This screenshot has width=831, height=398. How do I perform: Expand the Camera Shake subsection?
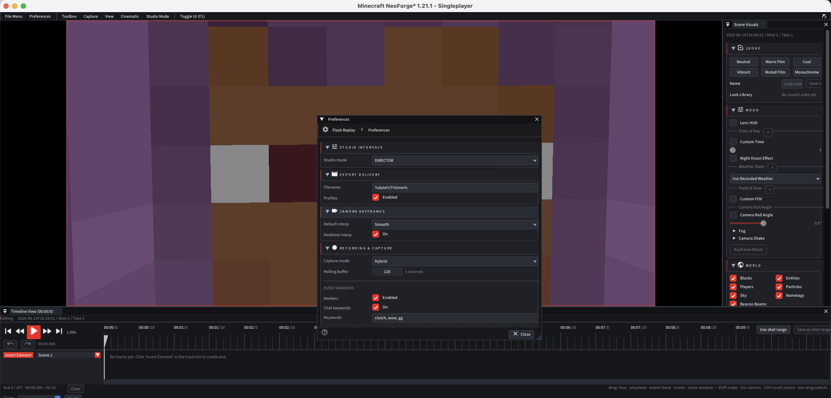tap(734, 238)
